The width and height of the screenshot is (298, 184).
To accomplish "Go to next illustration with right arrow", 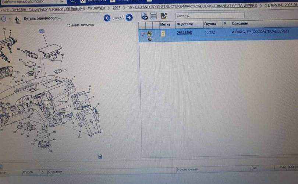I will click(x=129, y=17).
